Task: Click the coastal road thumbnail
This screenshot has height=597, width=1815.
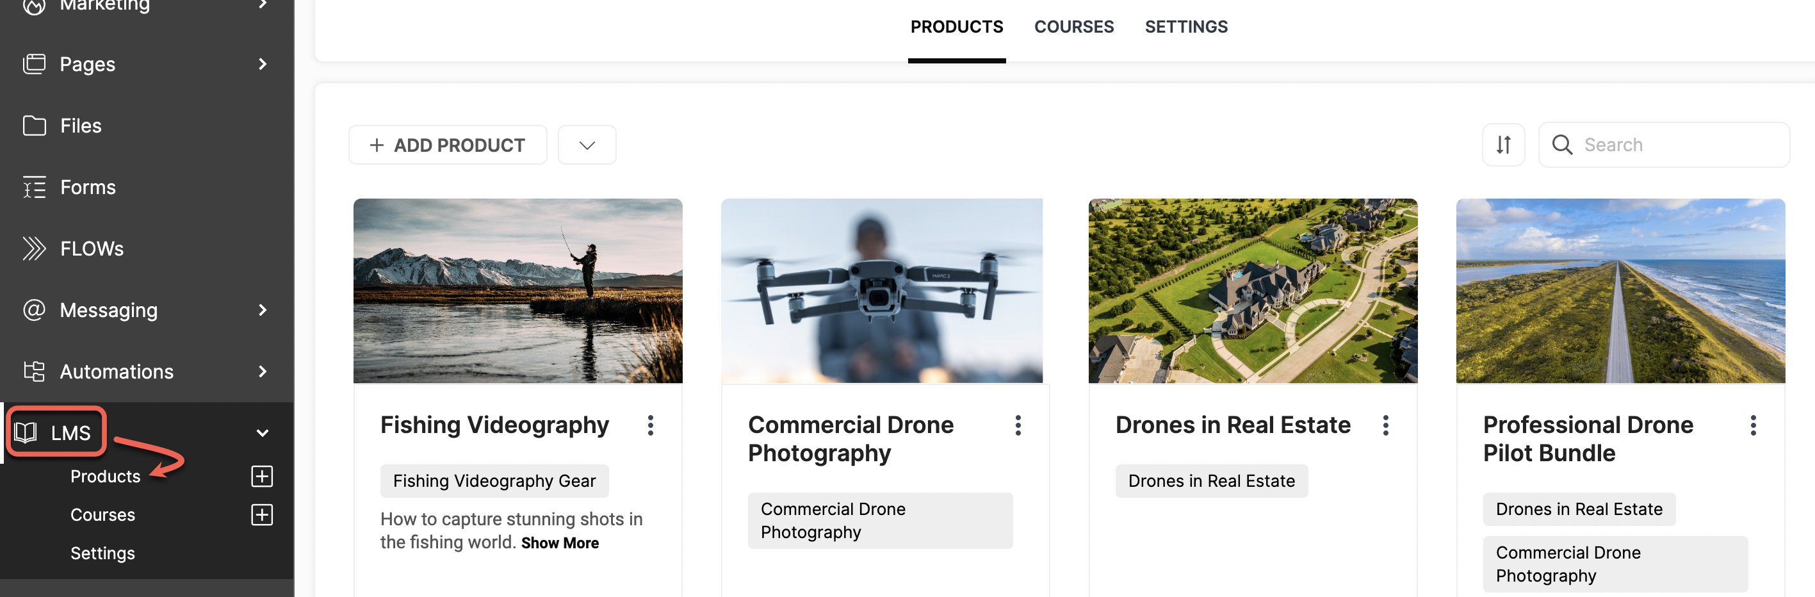Action: click(1620, 290)
